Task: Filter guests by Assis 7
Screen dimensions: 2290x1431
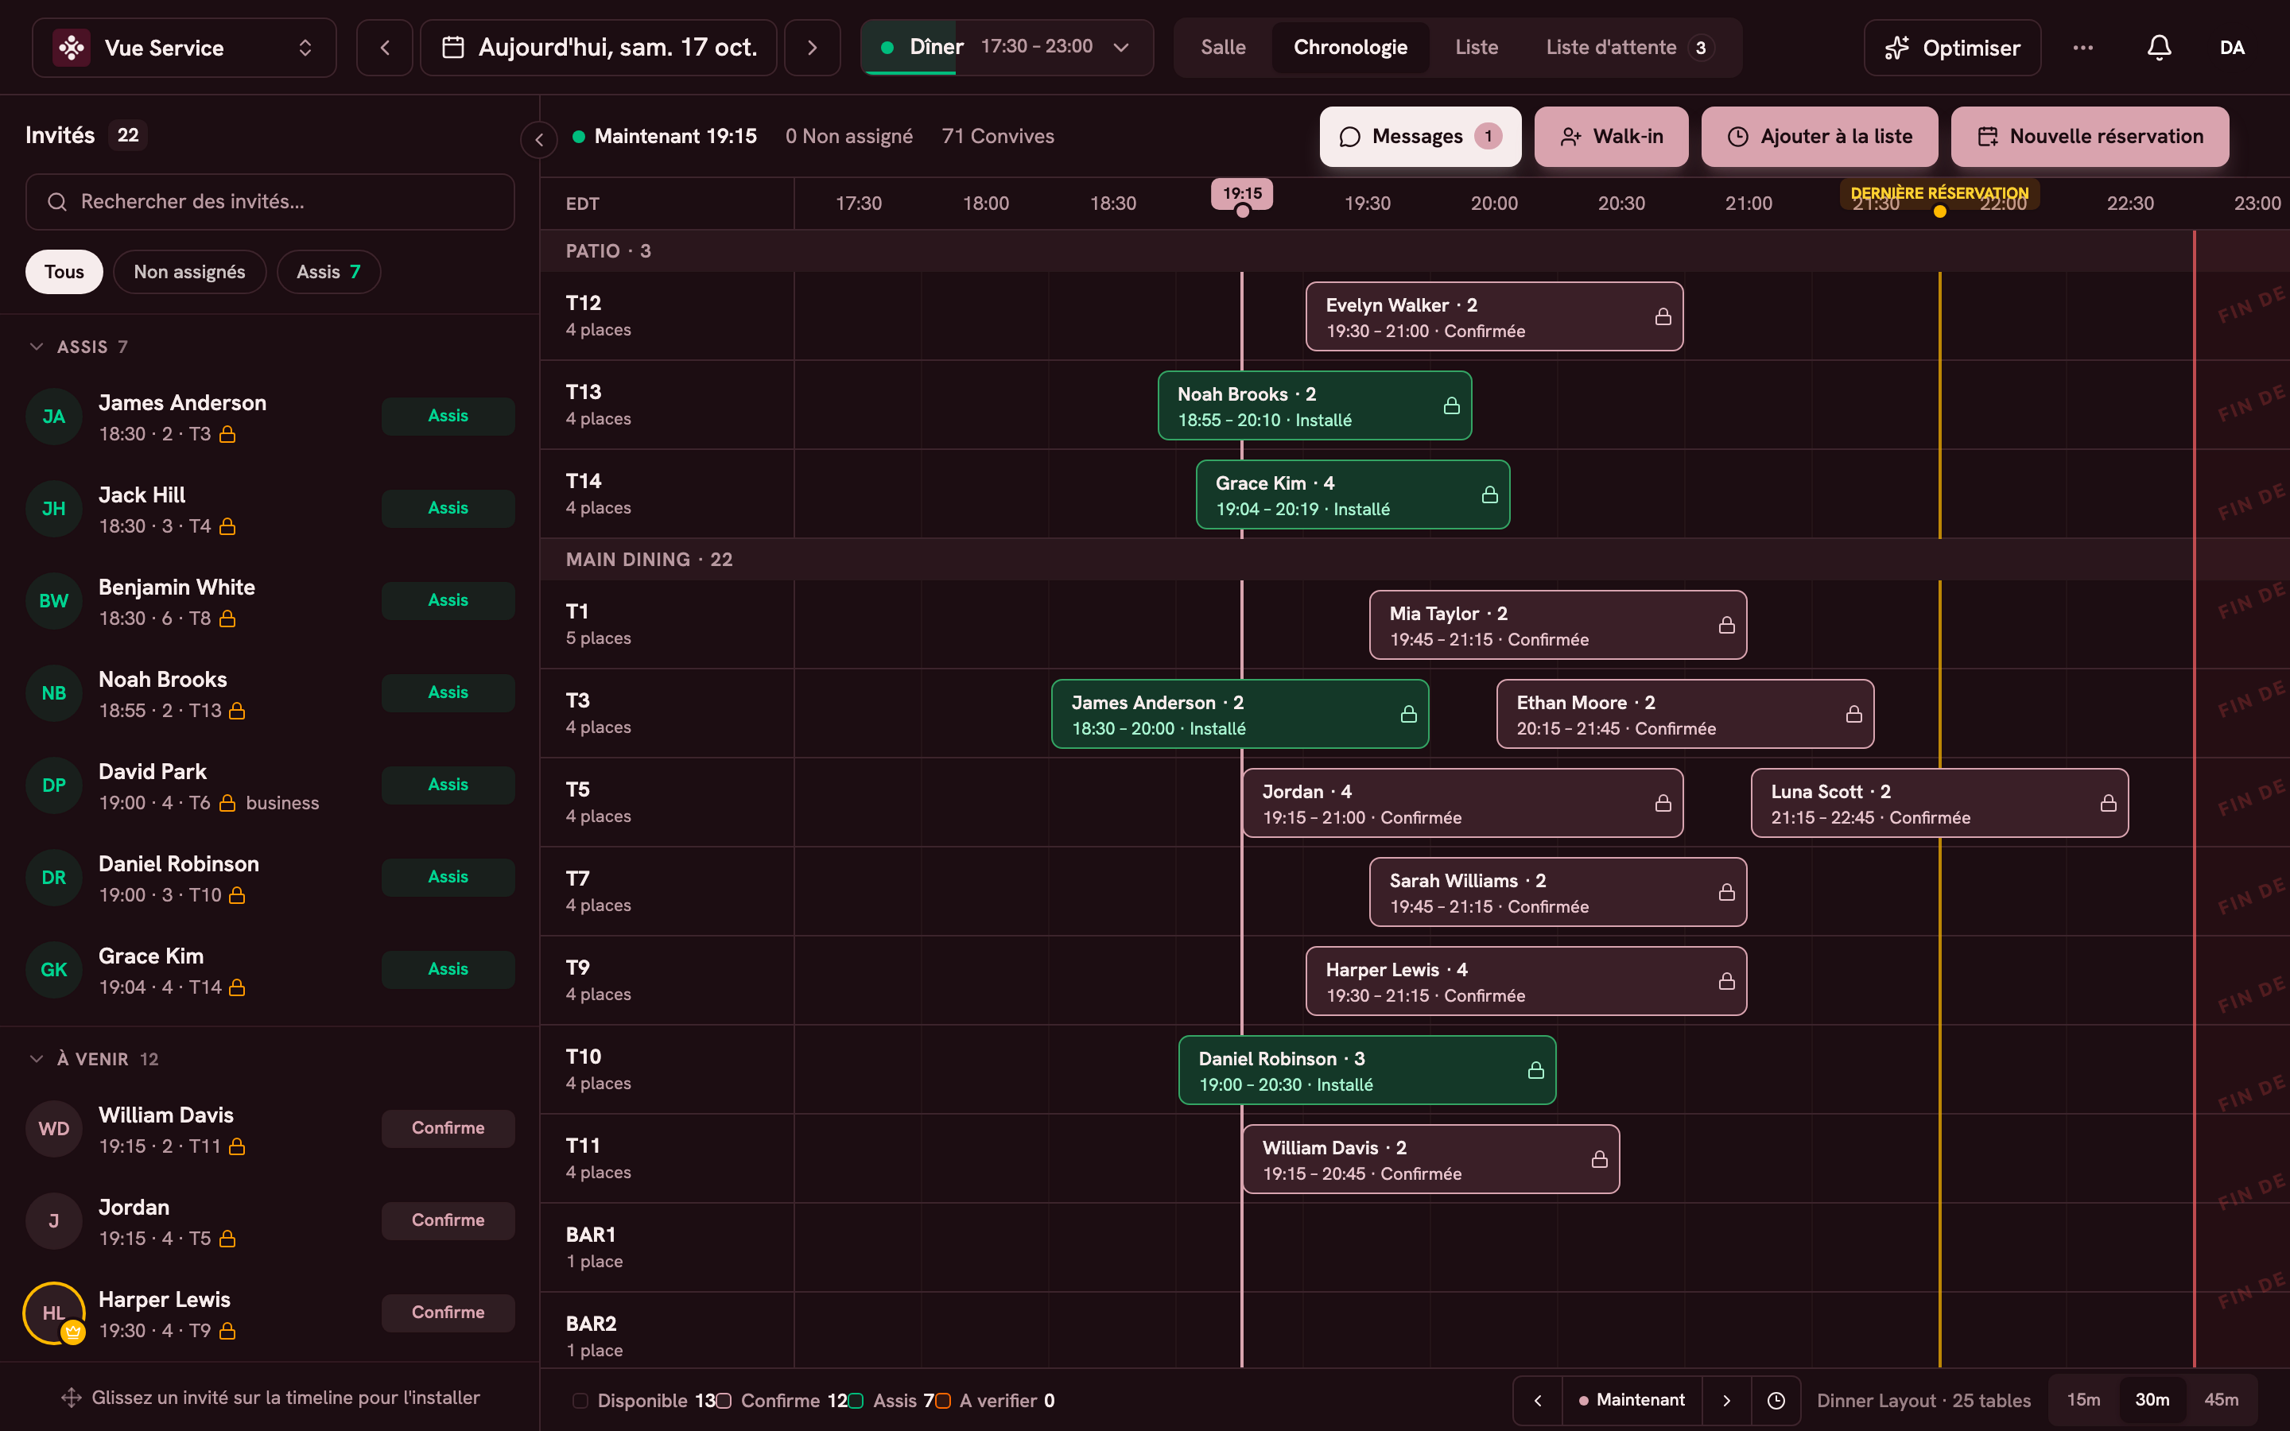Action: pos(328,272)
